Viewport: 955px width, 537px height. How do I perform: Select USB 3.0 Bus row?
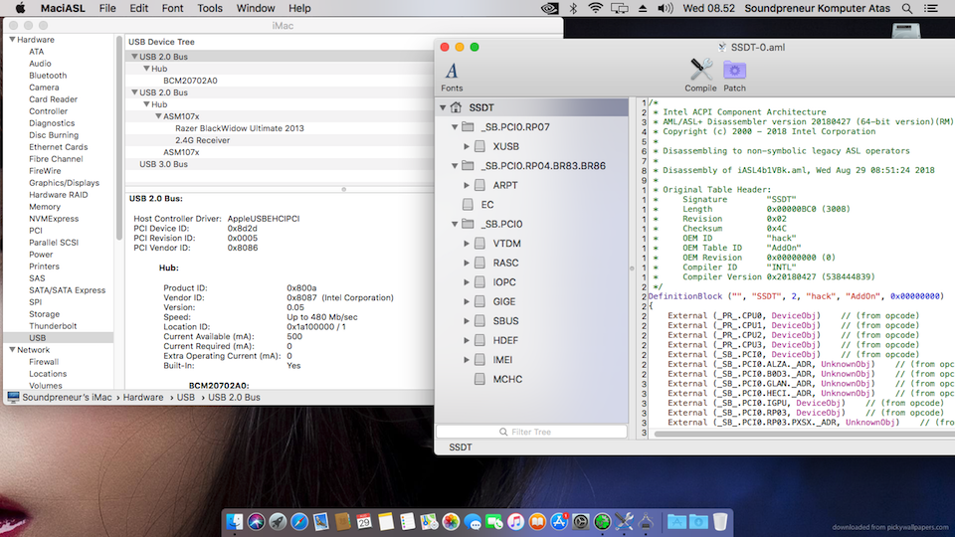280,164
